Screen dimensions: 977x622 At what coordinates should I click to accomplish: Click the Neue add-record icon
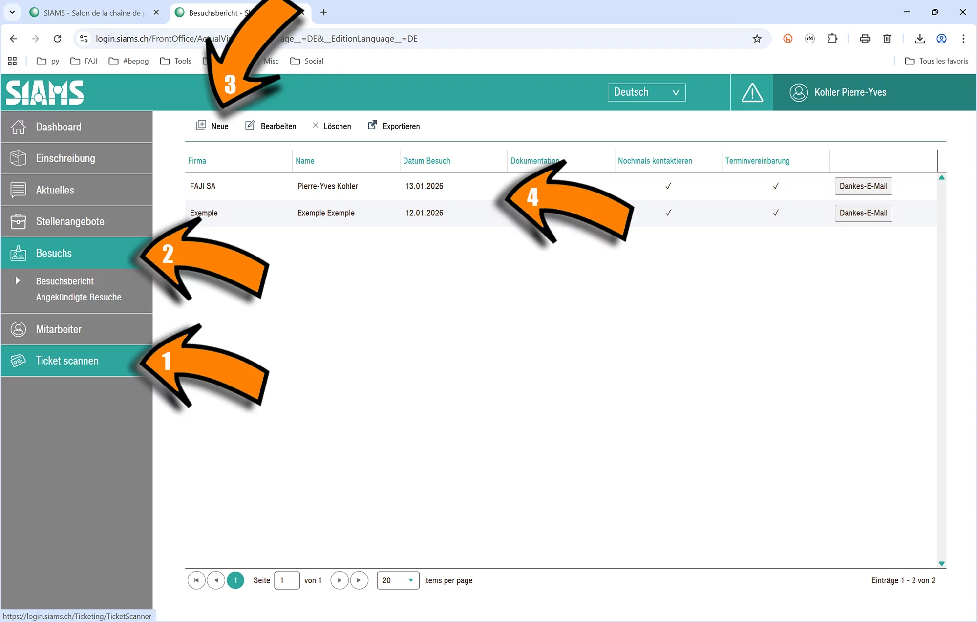(x=201, y=125)
